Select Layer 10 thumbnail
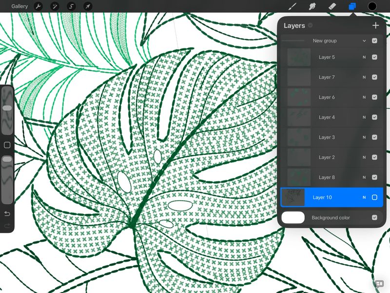The width and height of the screenshot is (390, 293). tap(293, 197)
